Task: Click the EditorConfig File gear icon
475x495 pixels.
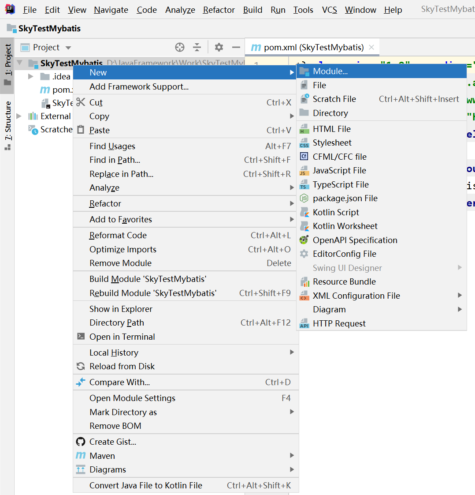Action: tap(304, 254)
